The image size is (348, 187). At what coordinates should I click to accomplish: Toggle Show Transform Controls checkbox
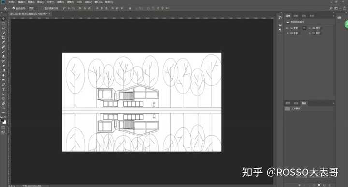(x=43, y=8)
